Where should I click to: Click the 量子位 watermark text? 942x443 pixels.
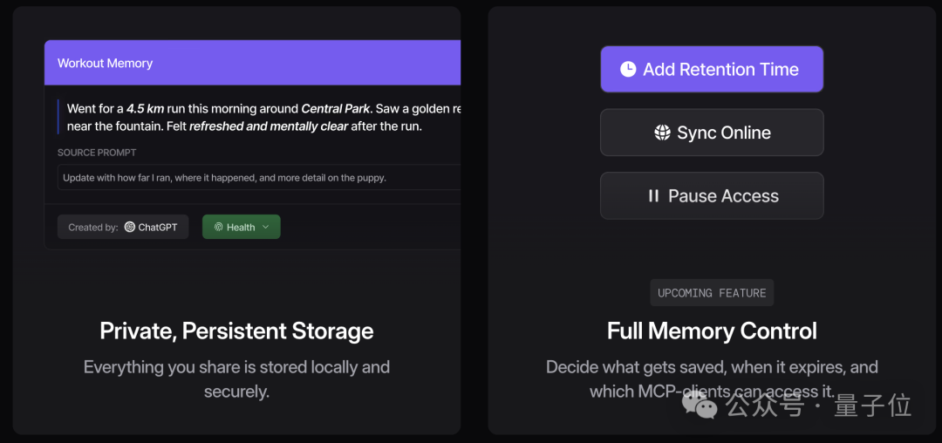(872, 406)
